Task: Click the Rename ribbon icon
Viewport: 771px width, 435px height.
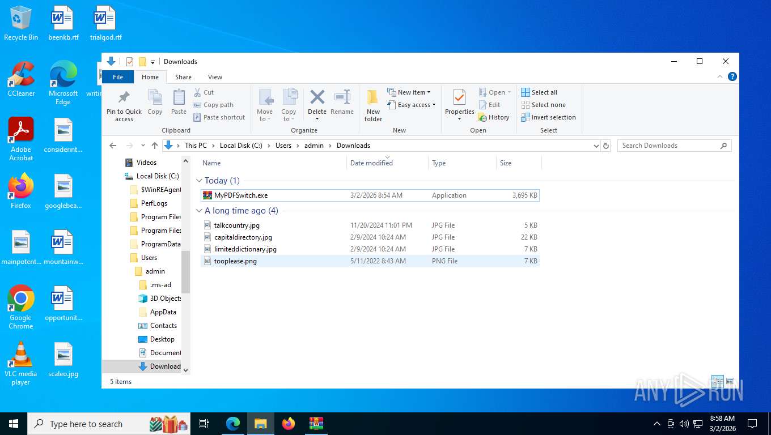Action: [x=342, y=97]
